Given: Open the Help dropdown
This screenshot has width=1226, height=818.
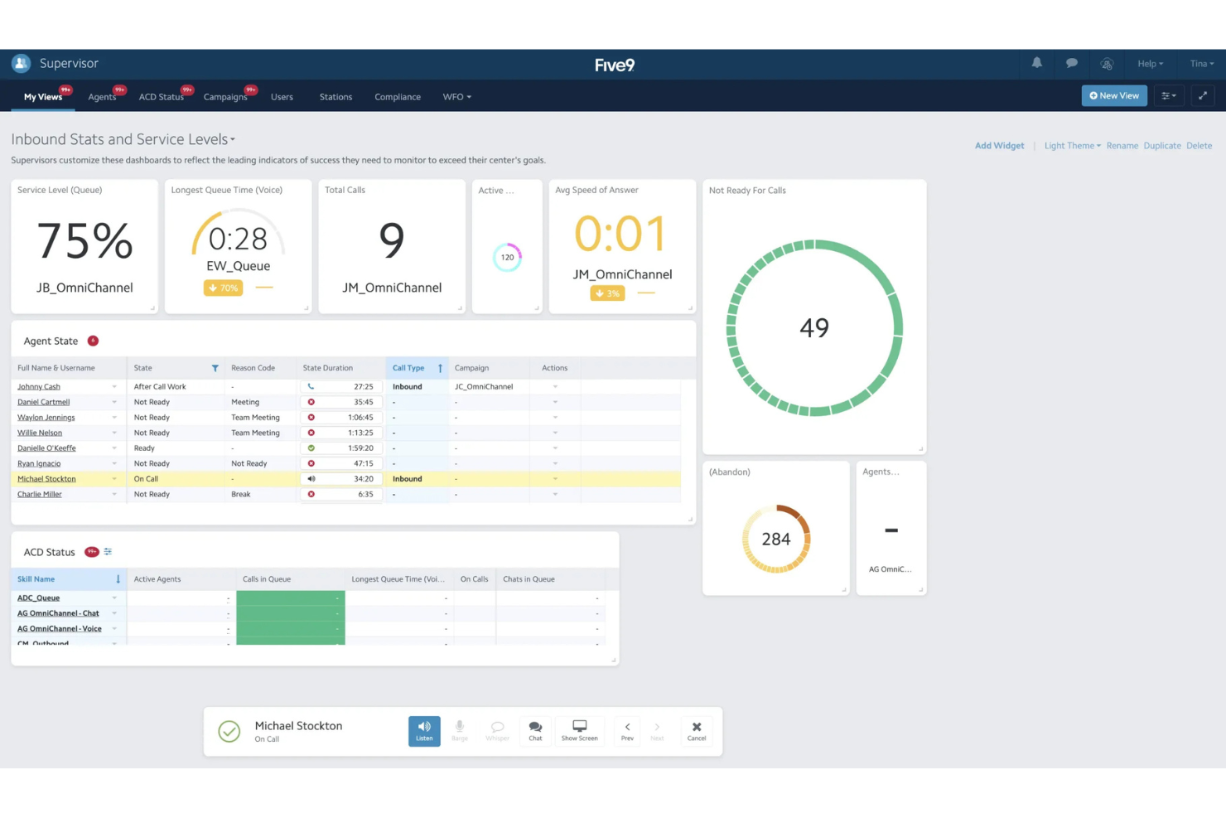Looking at the screenshot, I should [x=1151, y=64].
